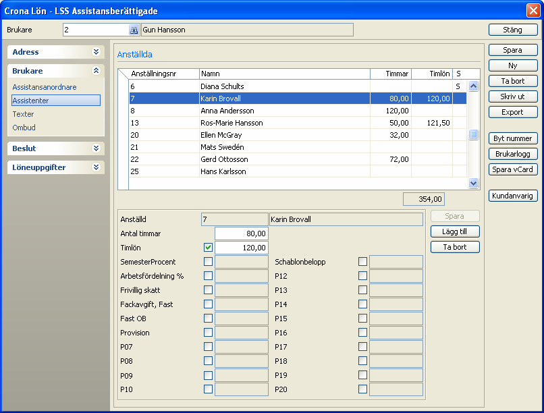
Task: Click the table corner select-all cell
Action: (124, 74)
